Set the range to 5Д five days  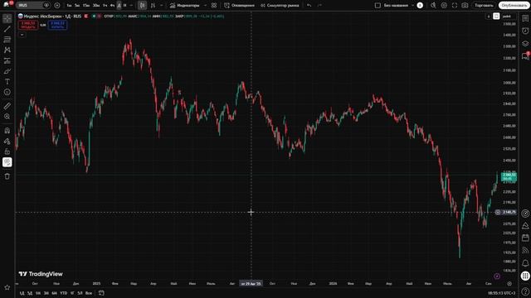[x=30, y=293]
